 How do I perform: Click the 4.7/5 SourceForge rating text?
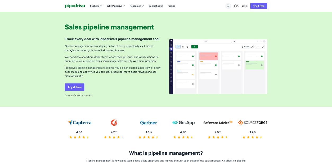coord(253,132)
